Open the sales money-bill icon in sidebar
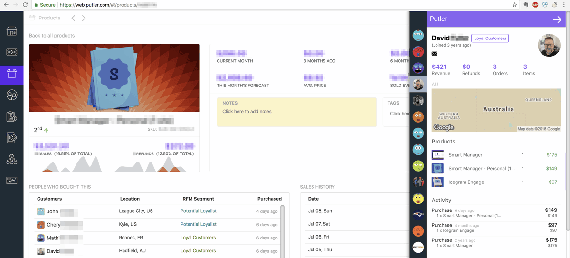570x258 pixels. coord(12,52)
